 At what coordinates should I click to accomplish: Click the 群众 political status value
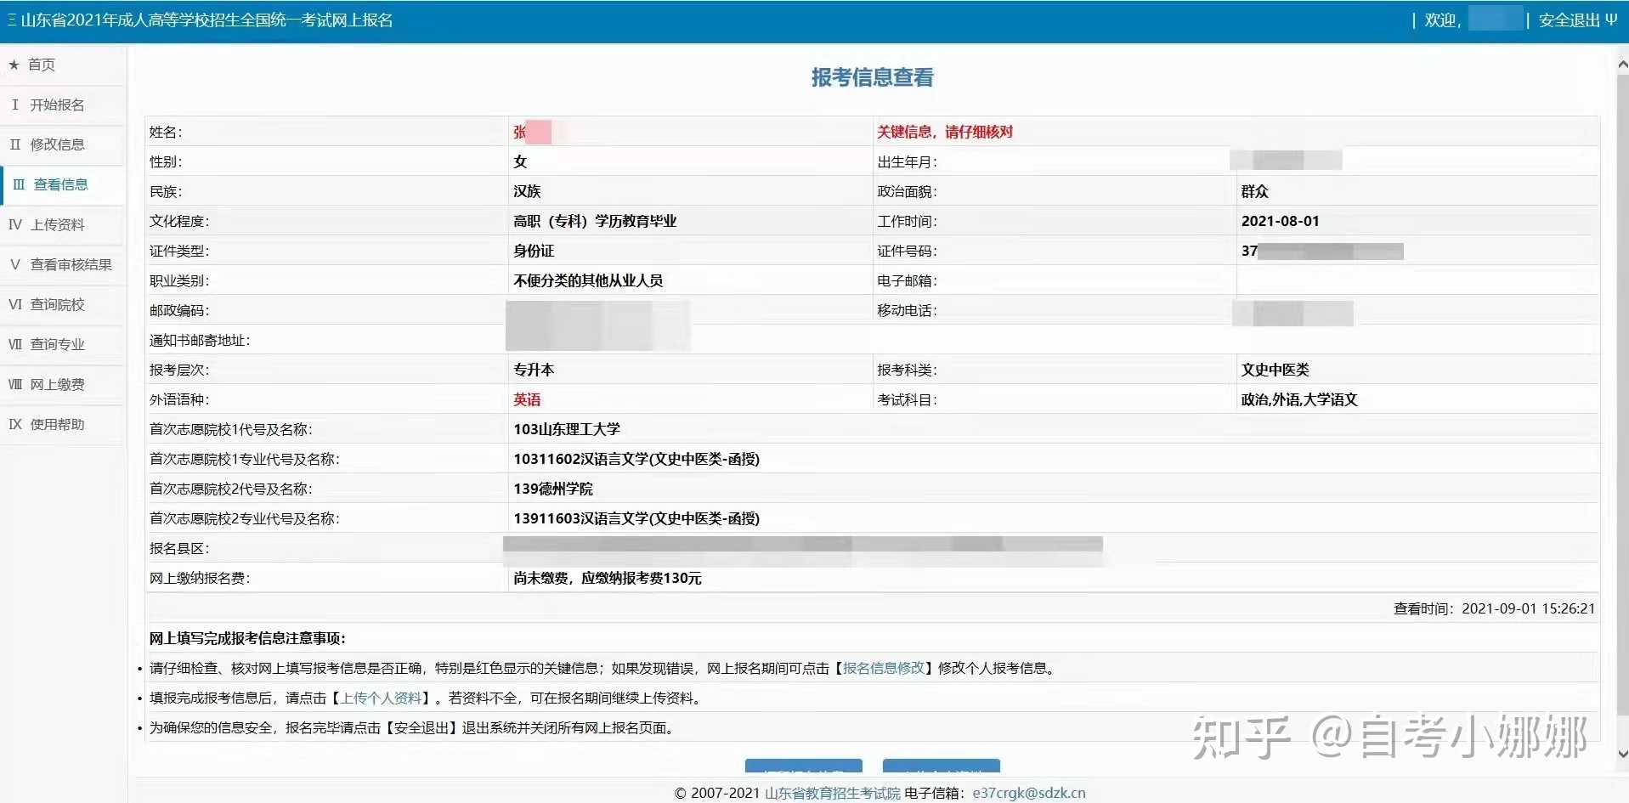(1254, 191)
